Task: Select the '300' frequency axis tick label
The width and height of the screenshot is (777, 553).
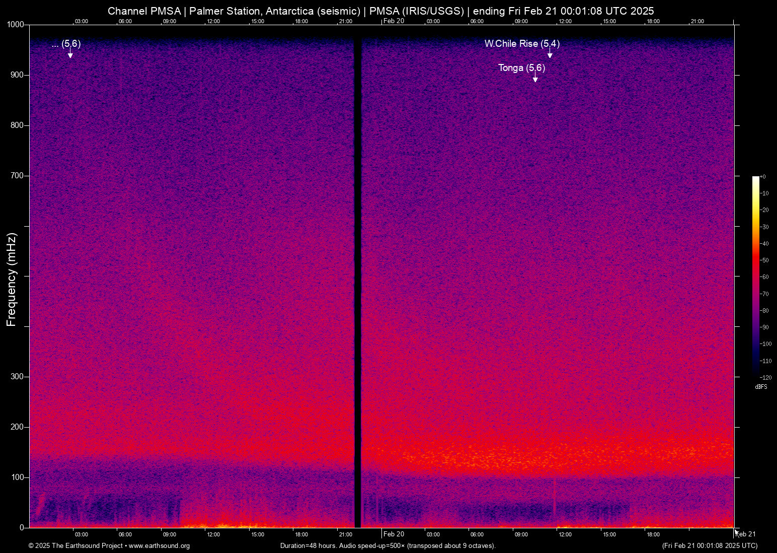Action: [x=17, y=377]
